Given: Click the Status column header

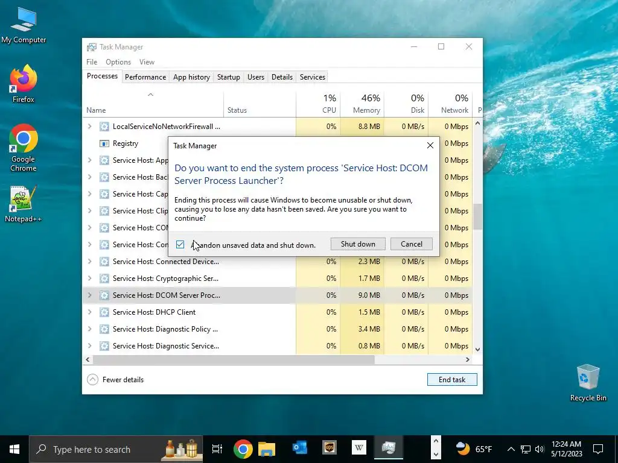Looking at the screenshot, I should pyautogui.click(x=260, y=104).
